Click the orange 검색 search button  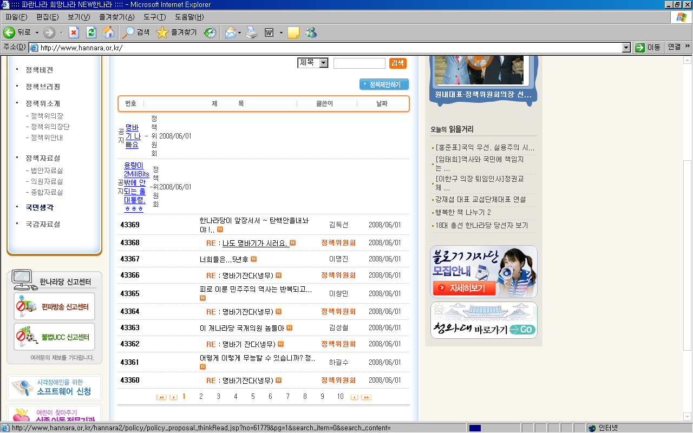click(397, 63)
